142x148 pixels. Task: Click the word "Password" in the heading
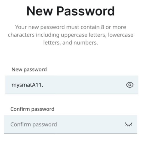tap(85, 11)
